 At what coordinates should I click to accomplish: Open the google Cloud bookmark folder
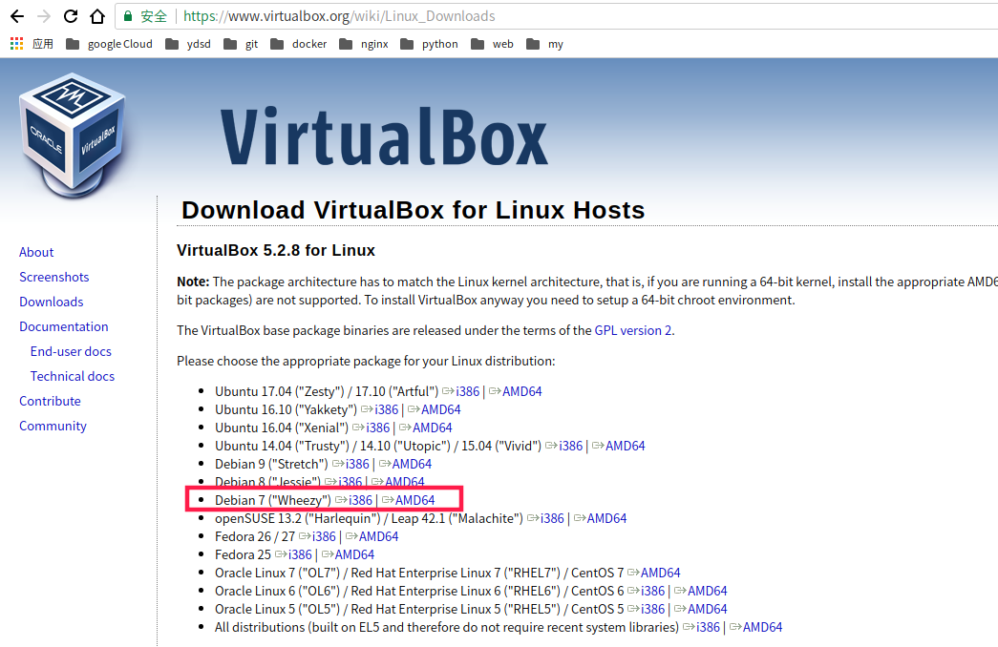(x=110, y=44)
